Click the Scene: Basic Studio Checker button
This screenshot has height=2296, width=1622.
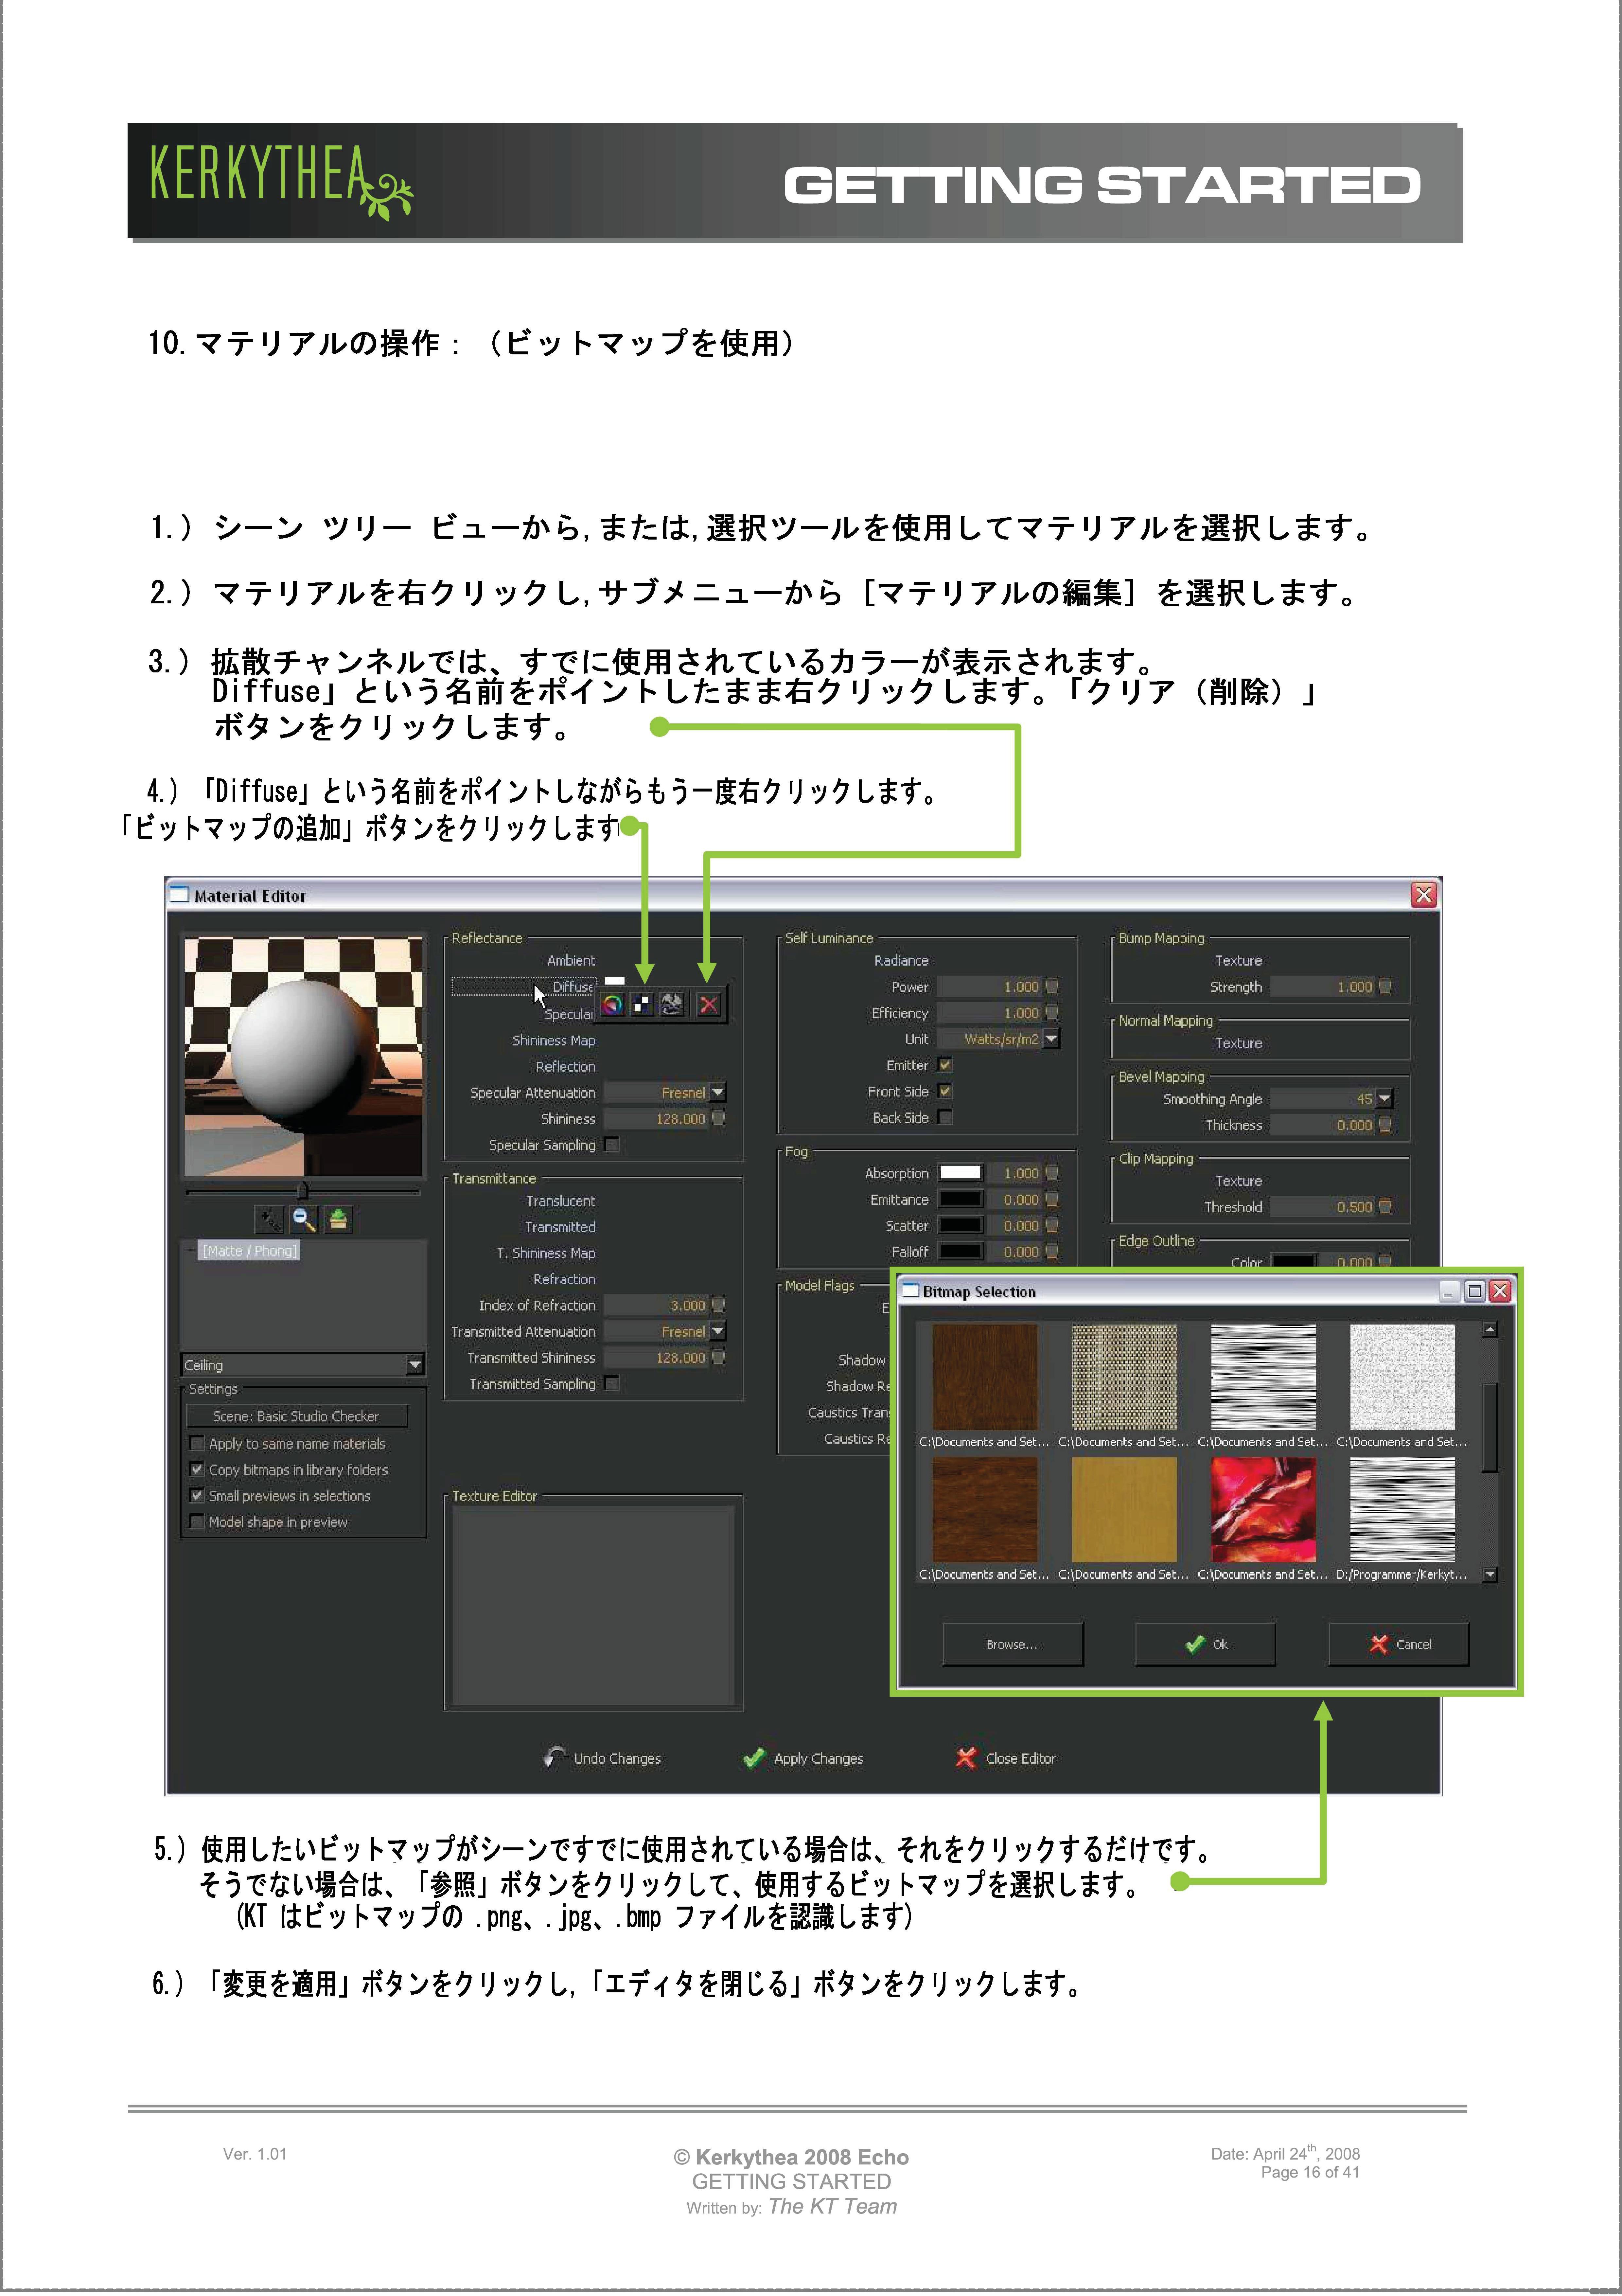click(x=297, y=1416)
